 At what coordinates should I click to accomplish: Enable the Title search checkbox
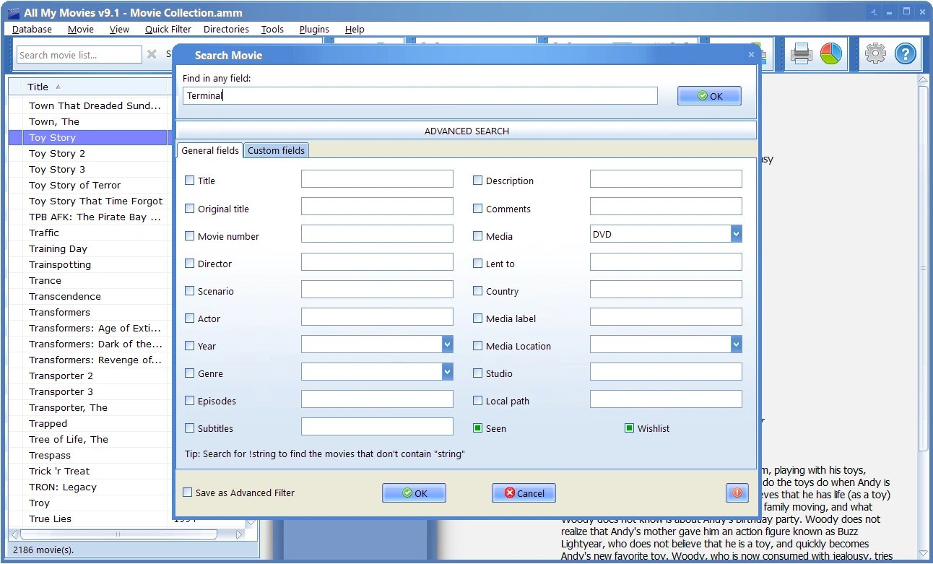pos(189,181)
